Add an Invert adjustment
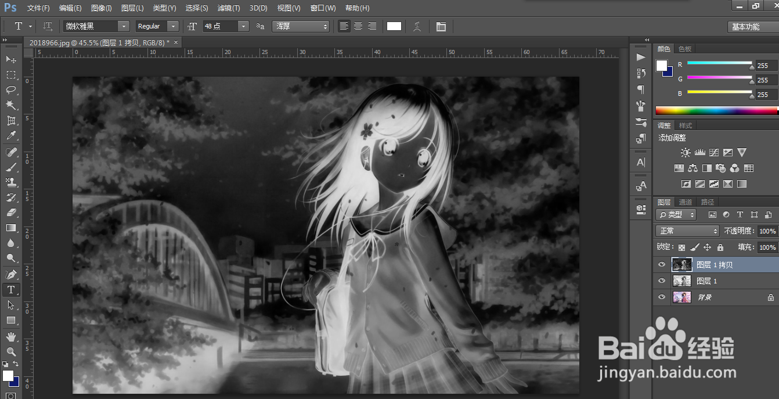 pos(686,184)
